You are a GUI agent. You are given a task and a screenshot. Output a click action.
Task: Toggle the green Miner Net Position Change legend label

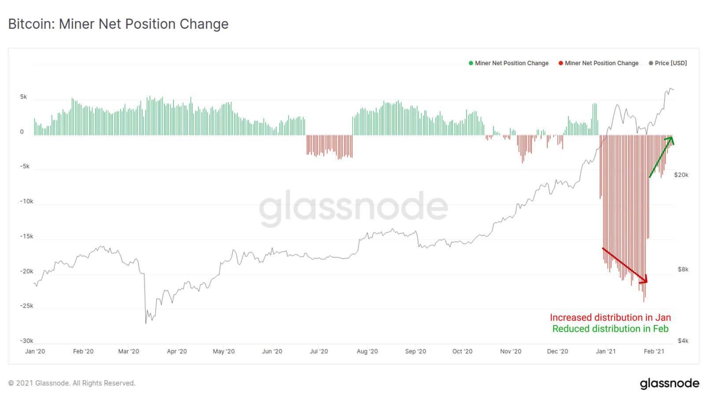tap(512, 63)
